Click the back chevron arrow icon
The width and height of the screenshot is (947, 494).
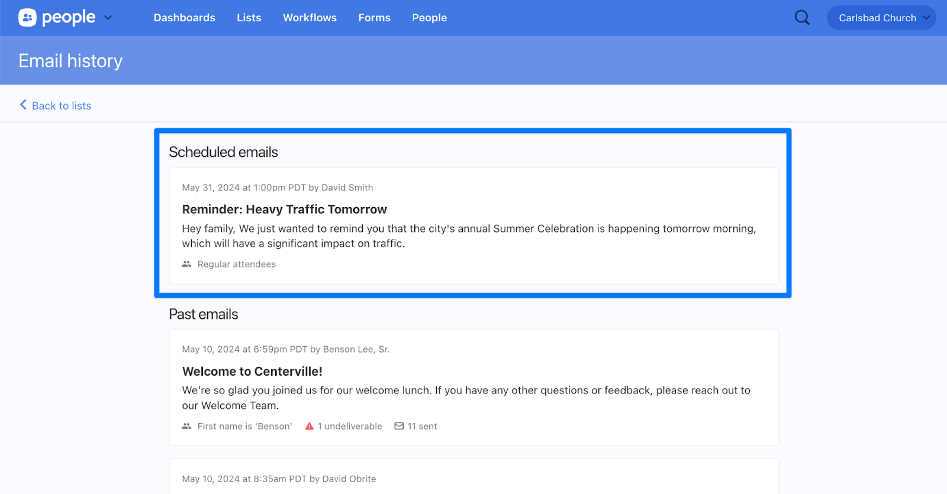[x=23, y=105]
